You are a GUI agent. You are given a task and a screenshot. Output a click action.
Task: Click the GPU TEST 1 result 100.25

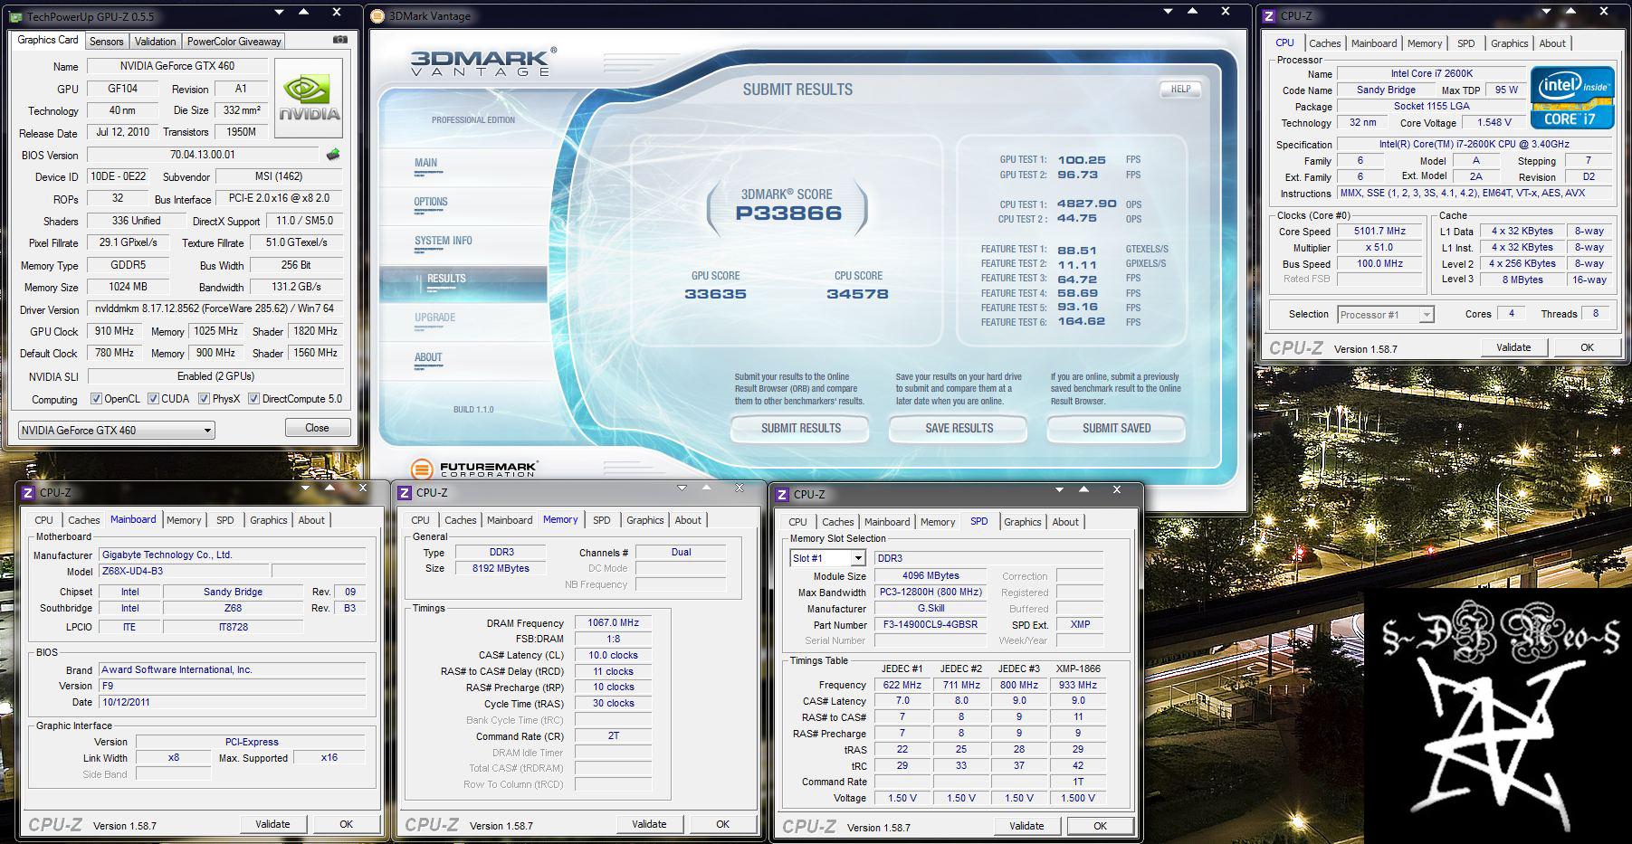[x=1082, y=160]
